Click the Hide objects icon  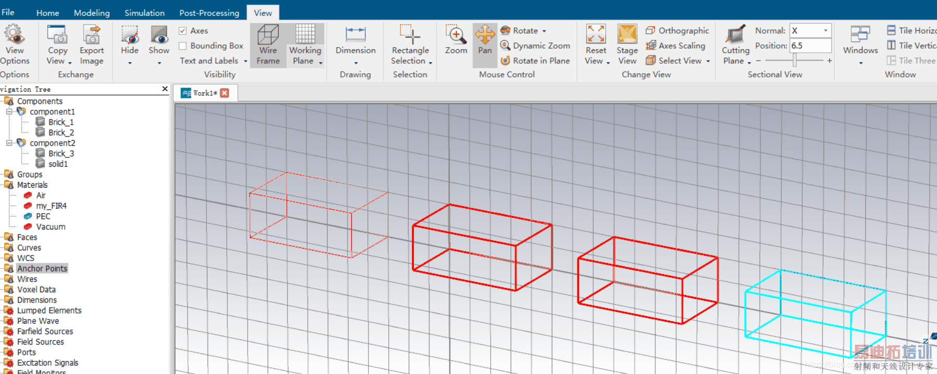click(x=130, y=35)
